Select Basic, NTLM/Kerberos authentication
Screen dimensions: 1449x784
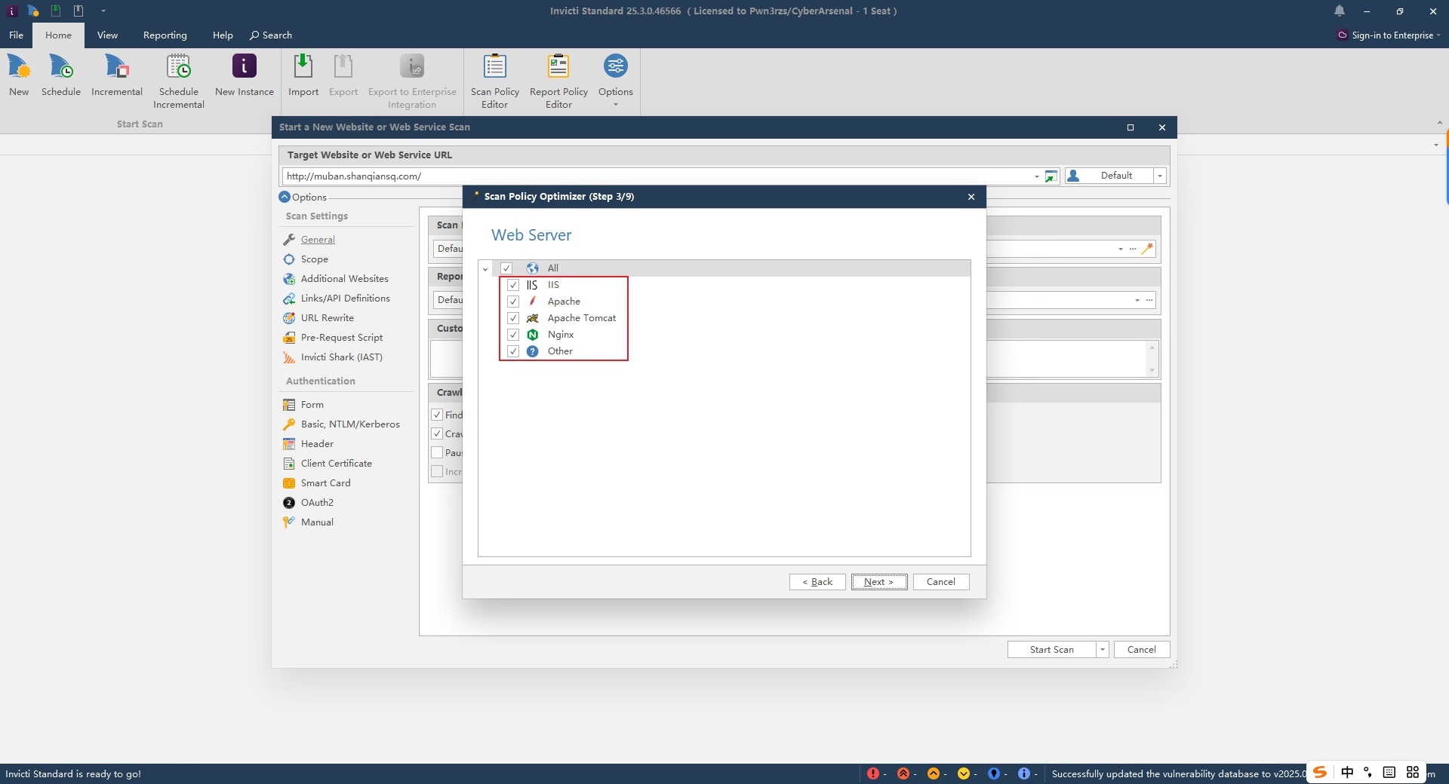point(350,424)
